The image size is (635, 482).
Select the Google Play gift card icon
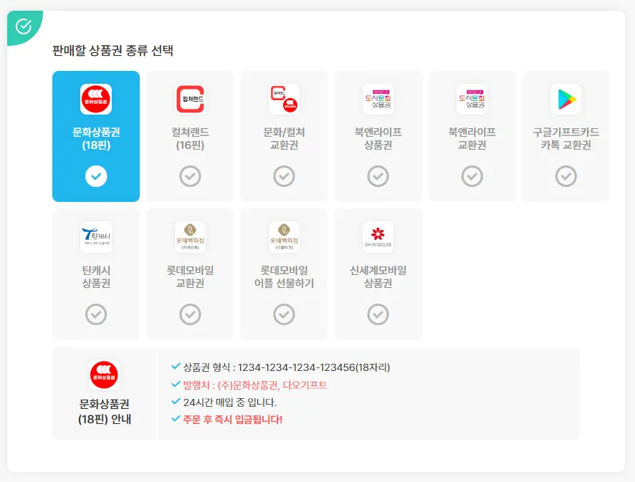coord(565,99)
